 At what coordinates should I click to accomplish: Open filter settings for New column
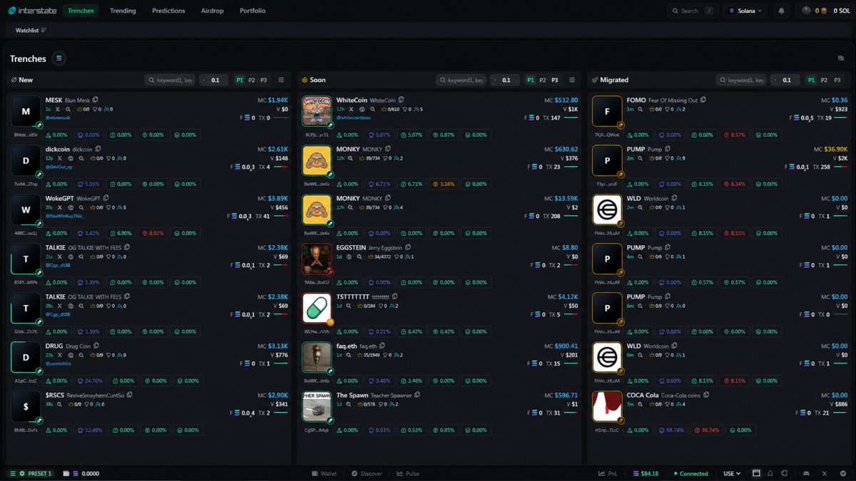click(281, 80)
